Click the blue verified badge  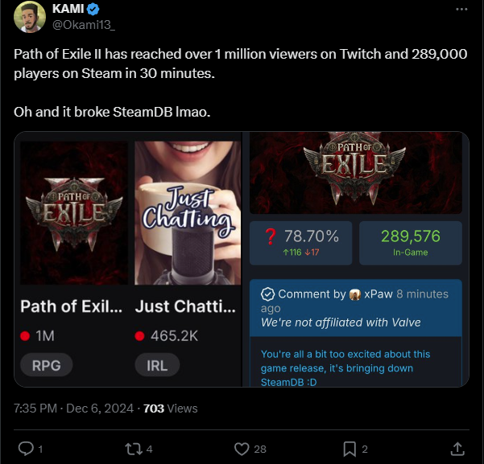point(93,10)
